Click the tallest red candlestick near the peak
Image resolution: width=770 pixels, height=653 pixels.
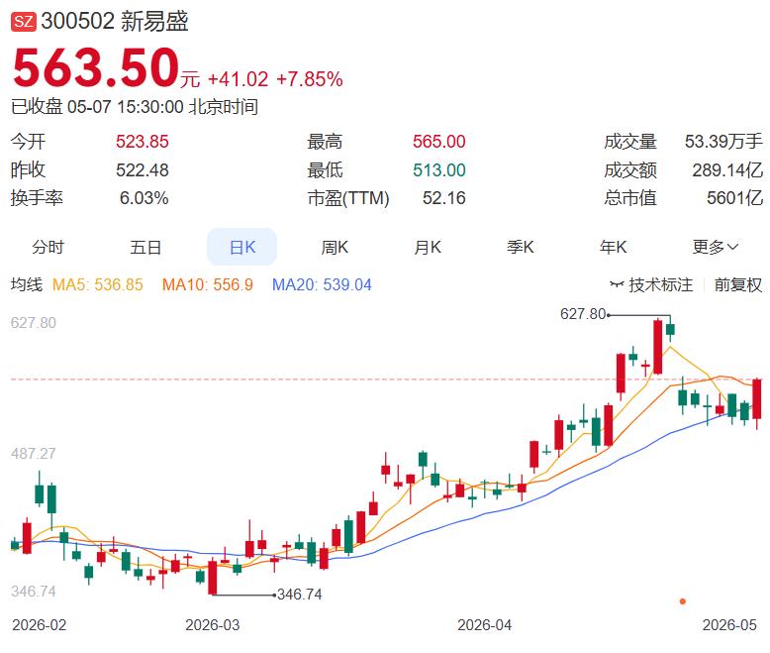(x=657, y=346)
